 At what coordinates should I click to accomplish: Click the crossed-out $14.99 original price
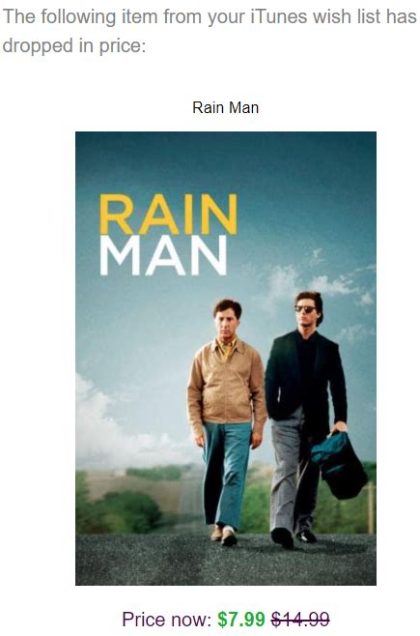click(300, 619)
